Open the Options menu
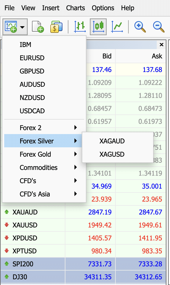The image size is (170, 285). [x=103, y=8]
